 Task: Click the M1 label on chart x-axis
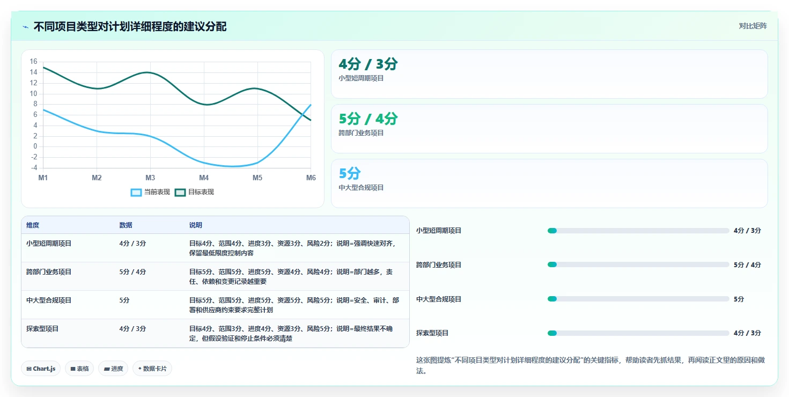pyautogui.click(x=43, y=178)
